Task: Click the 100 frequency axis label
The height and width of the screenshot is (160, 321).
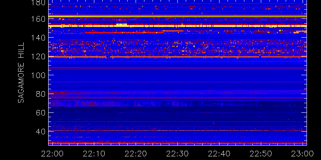Action: tap(38, 75)
